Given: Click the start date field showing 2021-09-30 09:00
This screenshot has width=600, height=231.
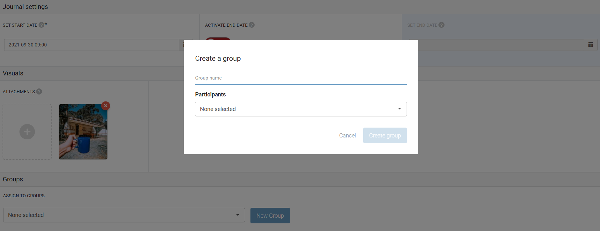Looking at the screenshot, I should click(91, 45).
